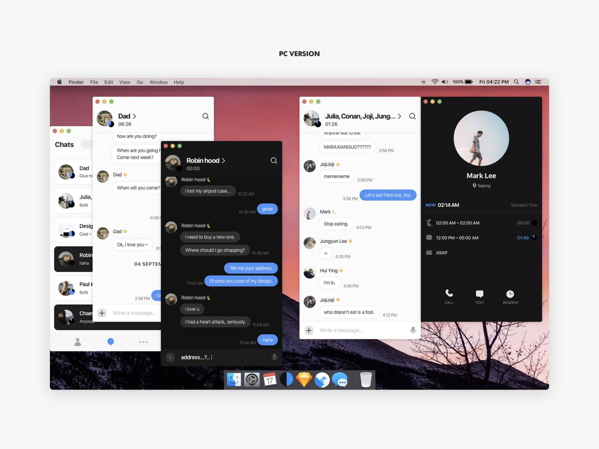Select the ASAP mail row

point(481,253)
